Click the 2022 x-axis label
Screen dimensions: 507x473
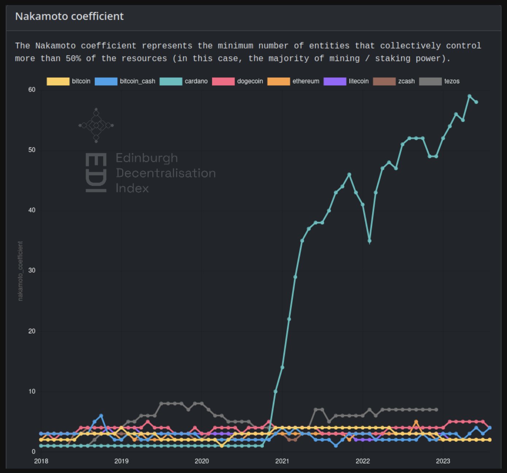pos(363,461)
